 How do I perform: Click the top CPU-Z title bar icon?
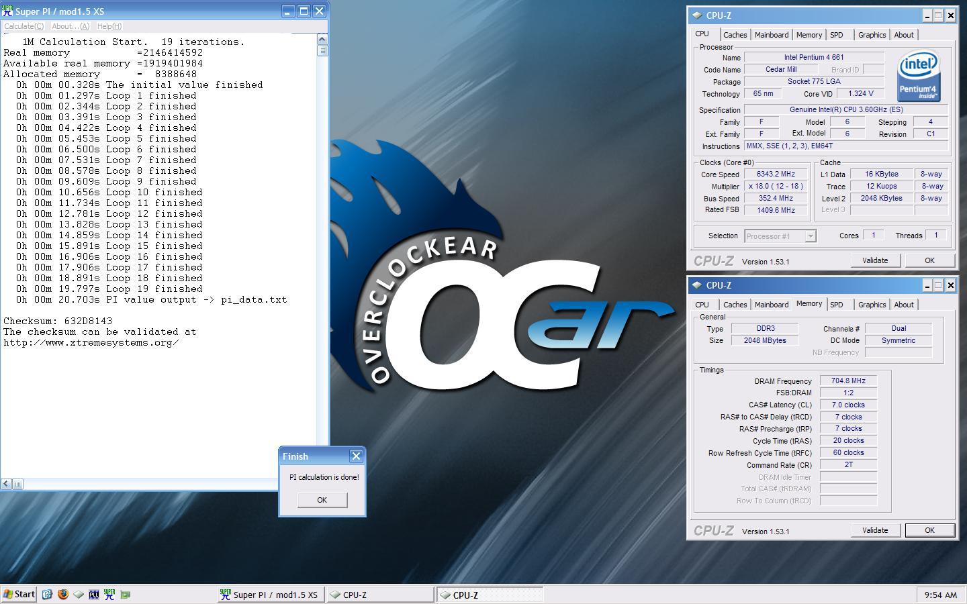[x=697, y=15]
